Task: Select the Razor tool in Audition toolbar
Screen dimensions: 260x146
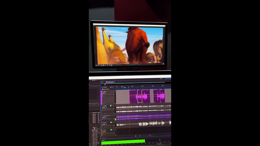Action: (x=93, y=80)
